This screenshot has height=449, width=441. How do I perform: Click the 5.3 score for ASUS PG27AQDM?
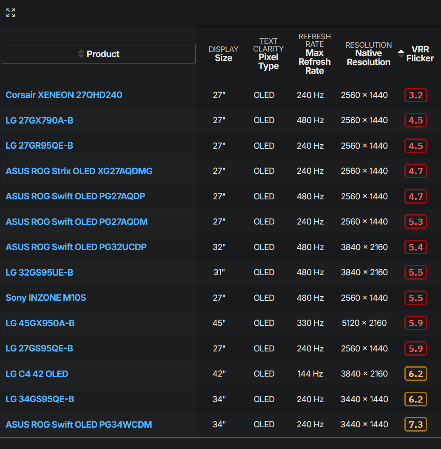point(415,222)
